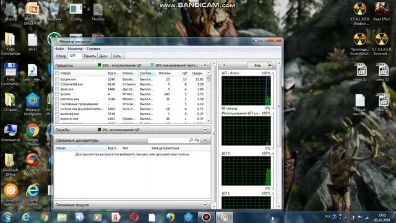Viewport: 396px width, 223px height.
Task: Open the Справка menu
Action: pyautogui.click(x=93, y=48)
